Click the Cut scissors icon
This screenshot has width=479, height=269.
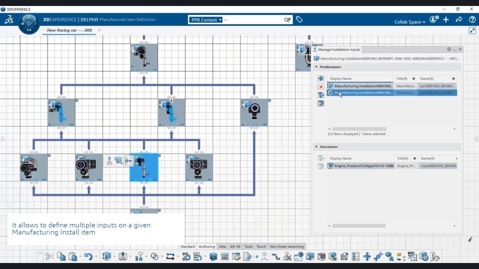49,257
